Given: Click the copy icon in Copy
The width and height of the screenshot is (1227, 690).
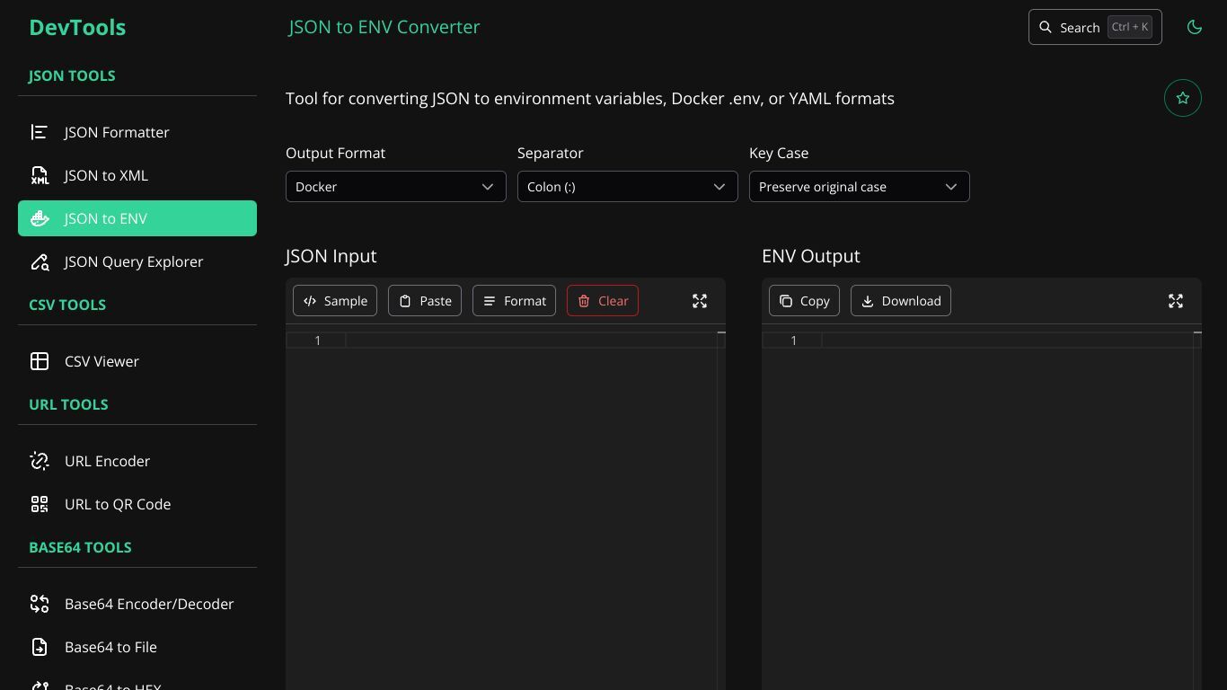Looking at the screenshot, I should point(786,301).
